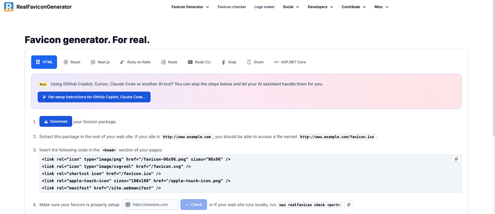Viewport: 495px width, 214px height.
Task: Click the download arrow icon
Action: 46,121
